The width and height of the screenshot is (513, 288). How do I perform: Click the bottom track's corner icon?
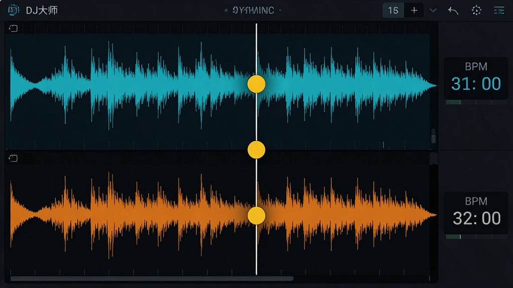click(x=13, y=158)
